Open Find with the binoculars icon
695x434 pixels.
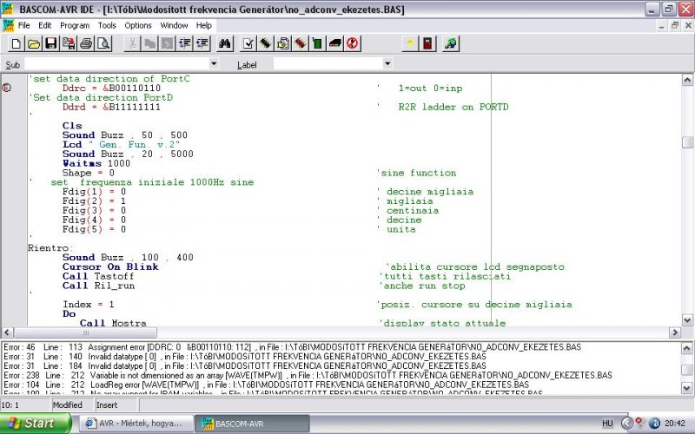[x=225, y=43]
